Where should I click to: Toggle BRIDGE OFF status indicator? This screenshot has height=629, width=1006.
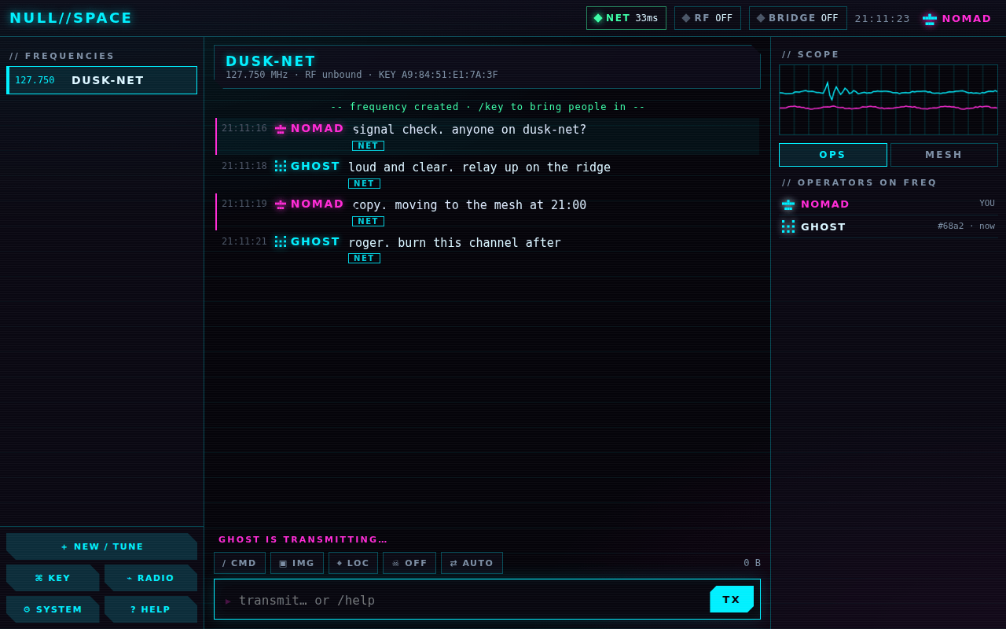[x=798, y=18]
